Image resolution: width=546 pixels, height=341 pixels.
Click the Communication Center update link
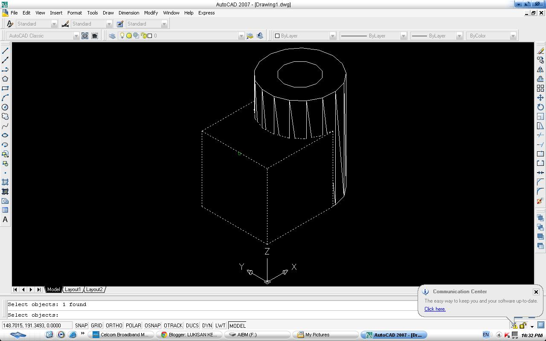click(x=434, y=309)
